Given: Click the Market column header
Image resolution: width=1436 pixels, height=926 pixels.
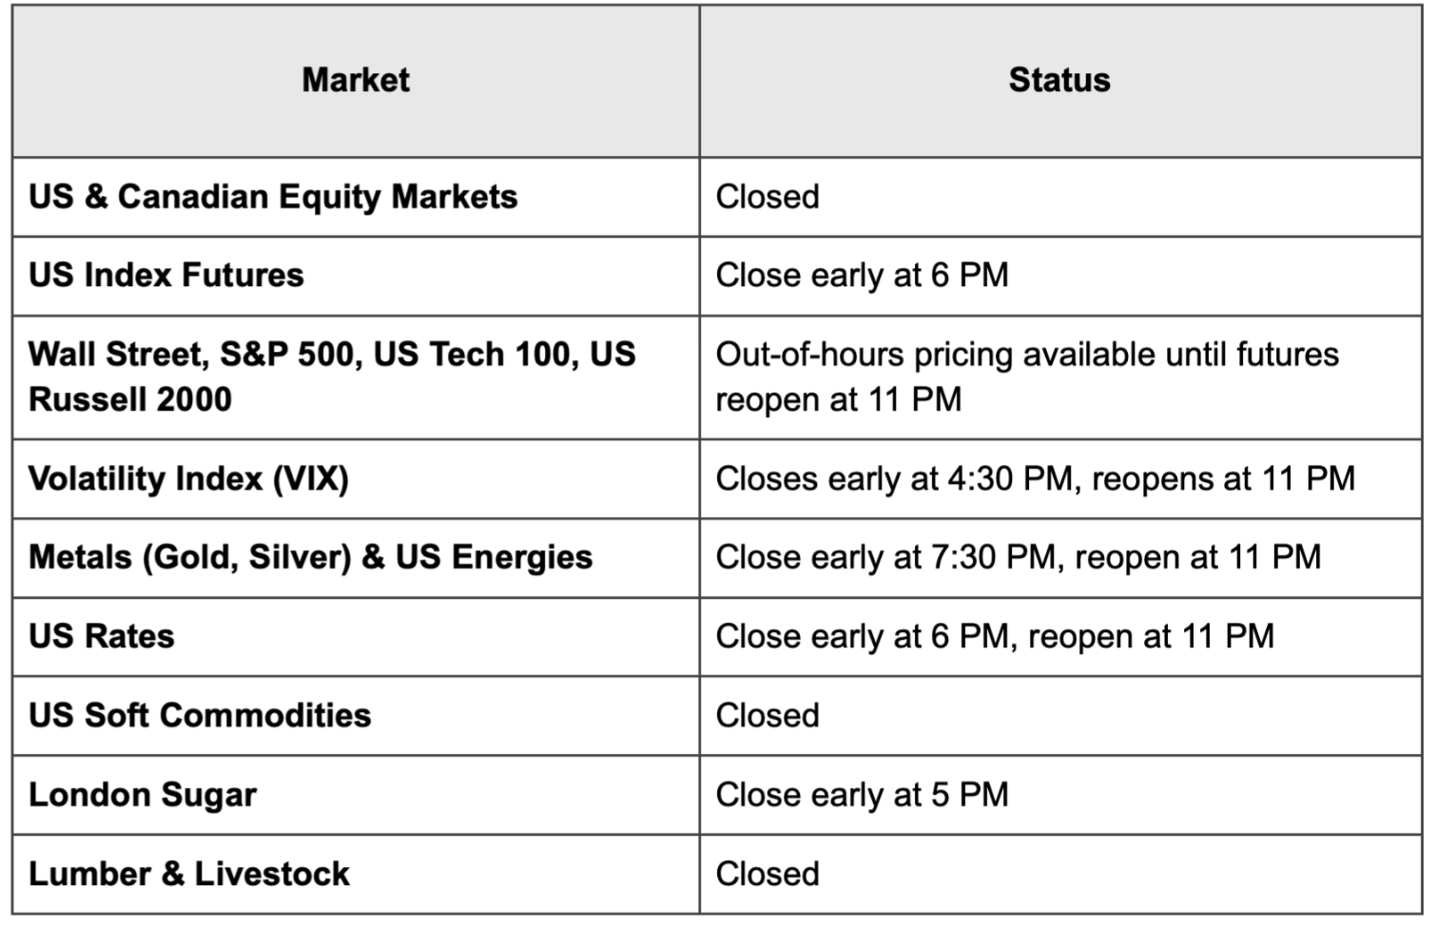Looking at the screenshot, I should point(356,81).
